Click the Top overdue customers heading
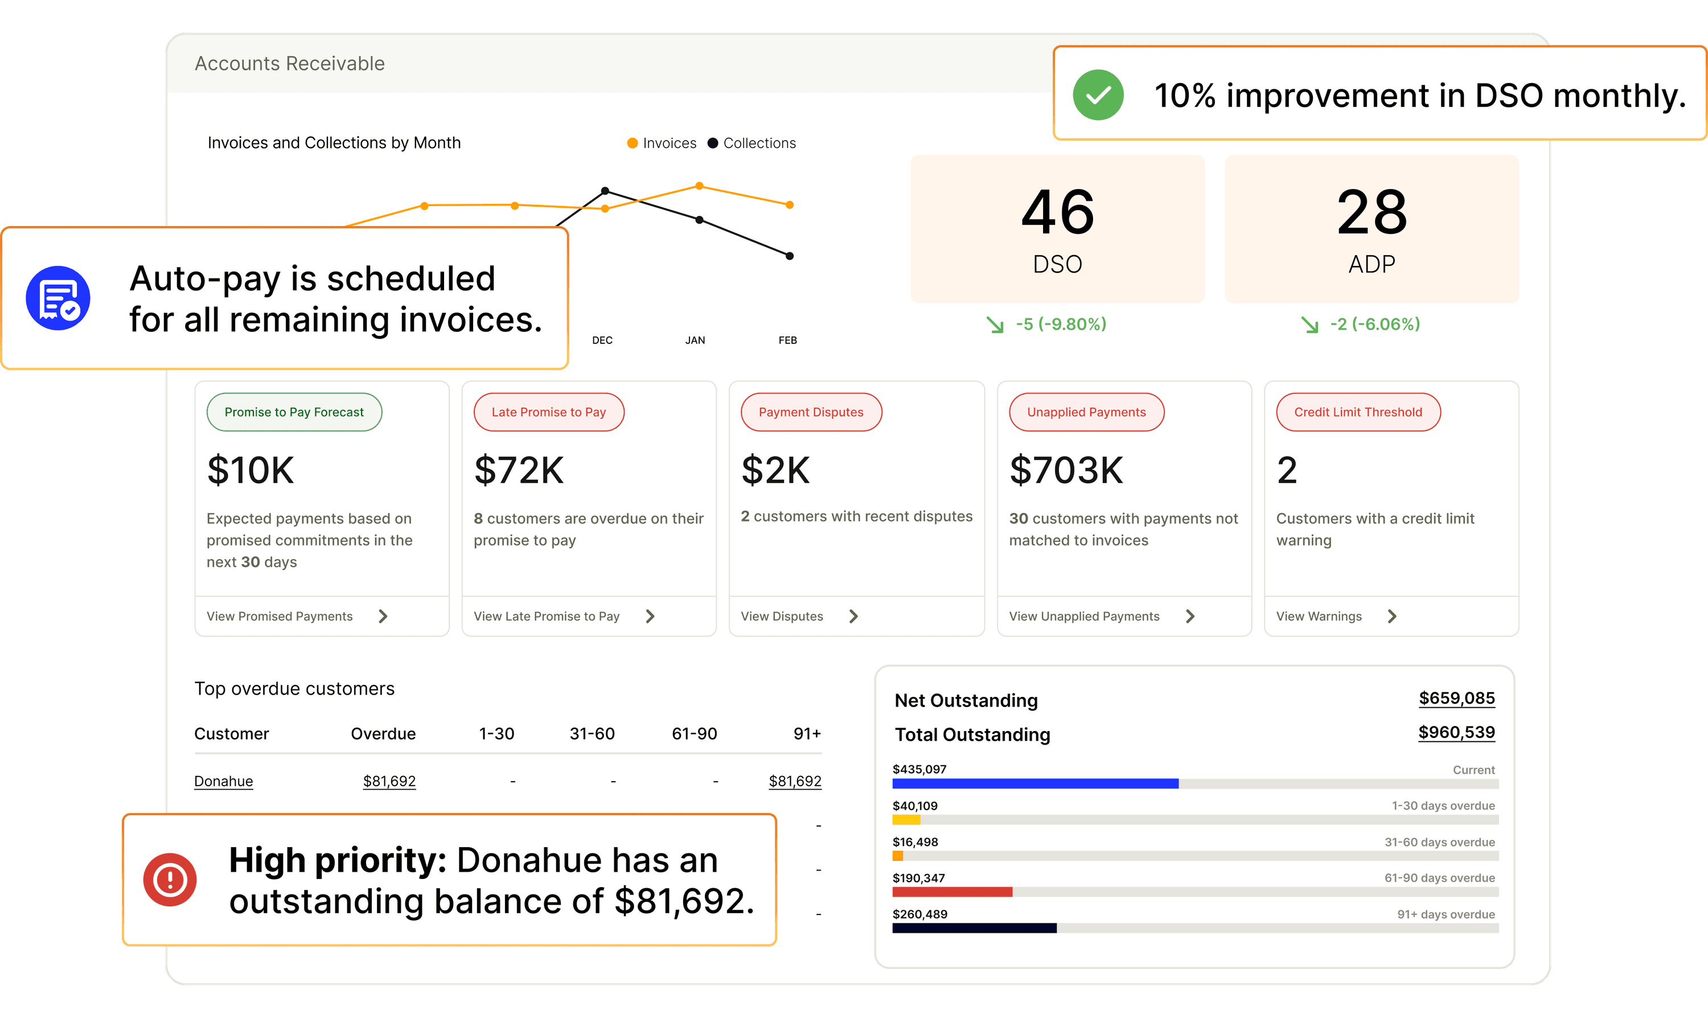1708x1018 pixels. pyautogui.click(x=294, y=688)
